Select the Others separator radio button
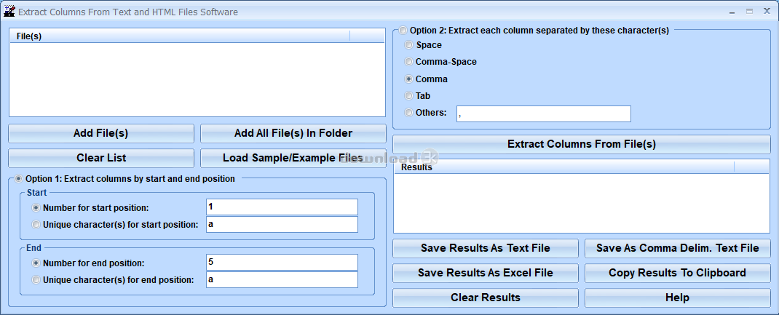Viewport: 779px width, 315px height. pos(409,113)
